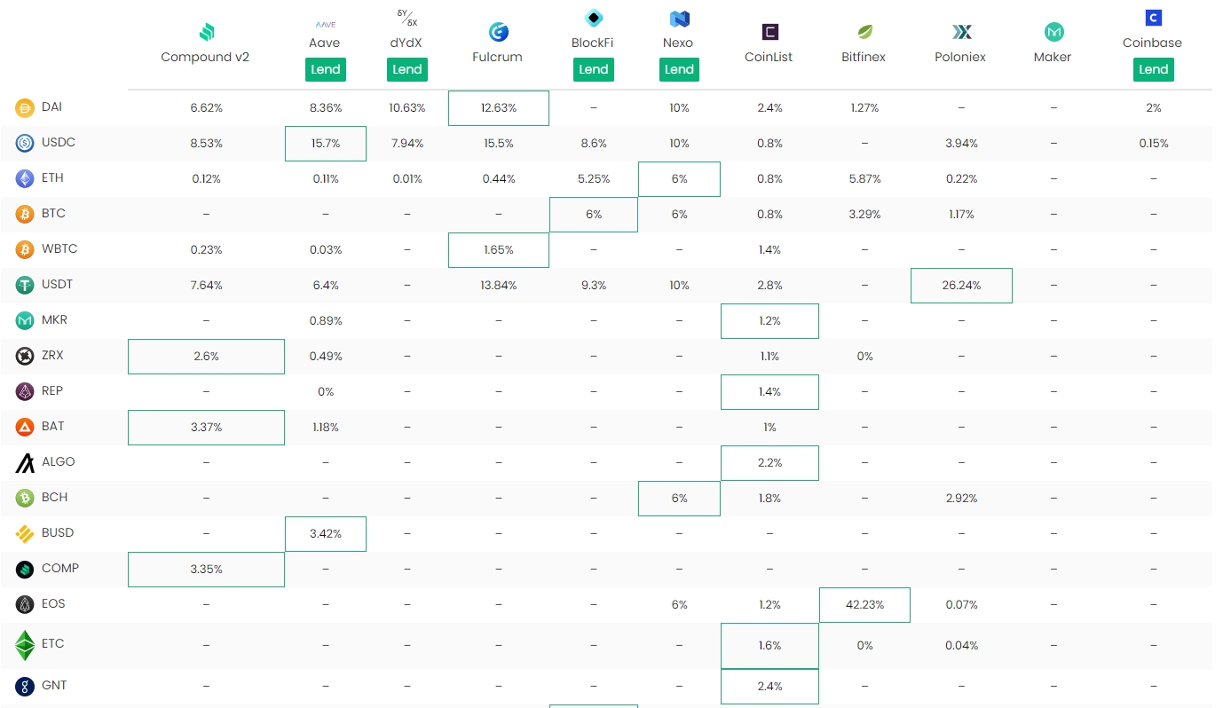Select the DAI Fulcrum rate 12.63%
Screen dimensions: 1223x708
point(499,108)
